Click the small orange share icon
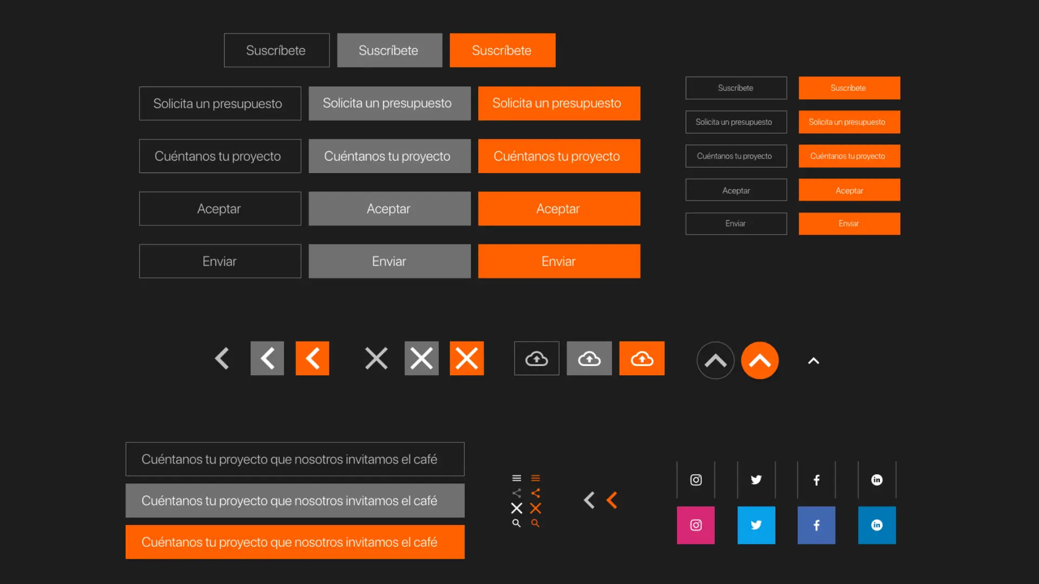 (535, 493)
